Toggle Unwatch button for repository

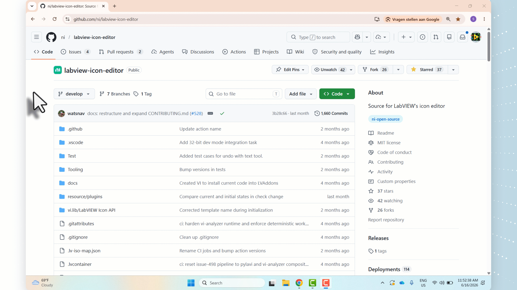point(330,70)
